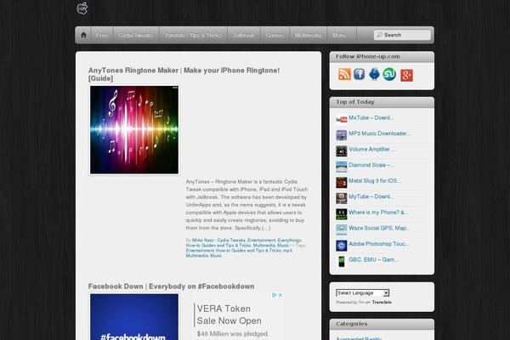The height and width of the screenshot is (340, 510).
Task: Click the icon beside Volume Amplifier
Action: click(341, 151)
